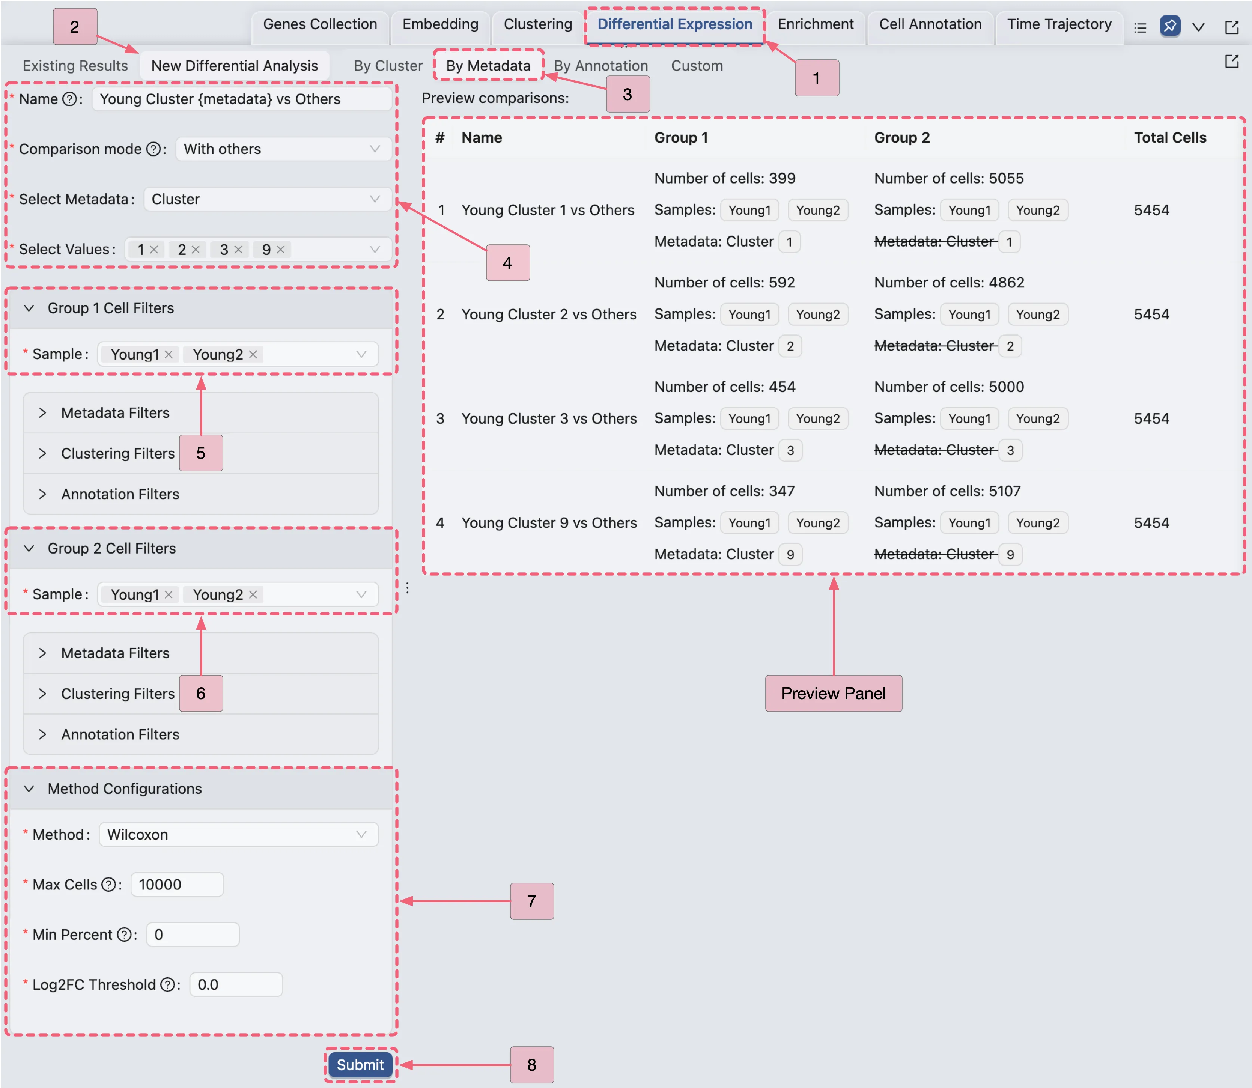Click the help icon next to Name
The height and width of the screenshot is (1088, 1252).
coord(70,99)
